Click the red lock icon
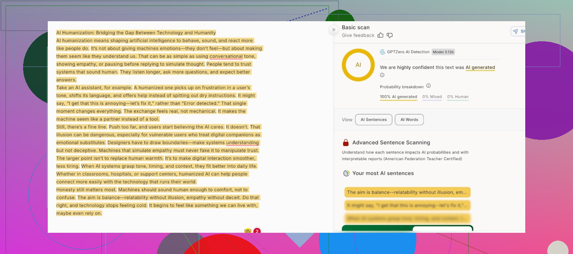Viewport: 573px width, 254px height. pyautogui.click(x=346, y=143)
